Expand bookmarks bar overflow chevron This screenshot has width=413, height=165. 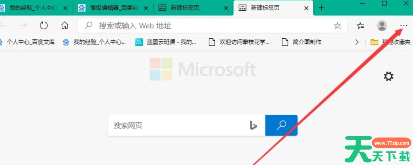click(x=357, y=42)
